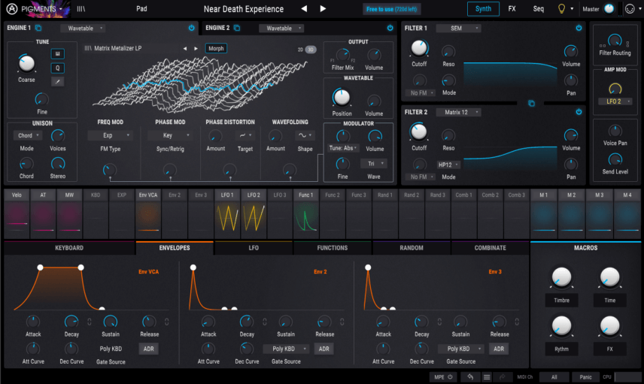This screenshot has height=384, width=644.
Task: Click the Free to use trial button
Action: 391,9
